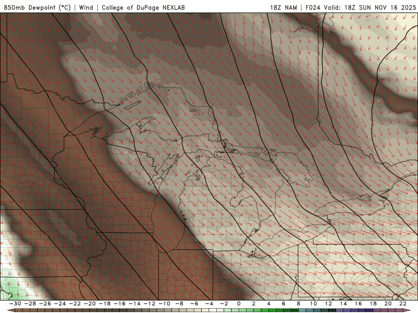The width and height of the screenshot is (418, 313).
Task: Click the 10 value on the color scale
Action: pyautogui.click(x=313, y=304)
